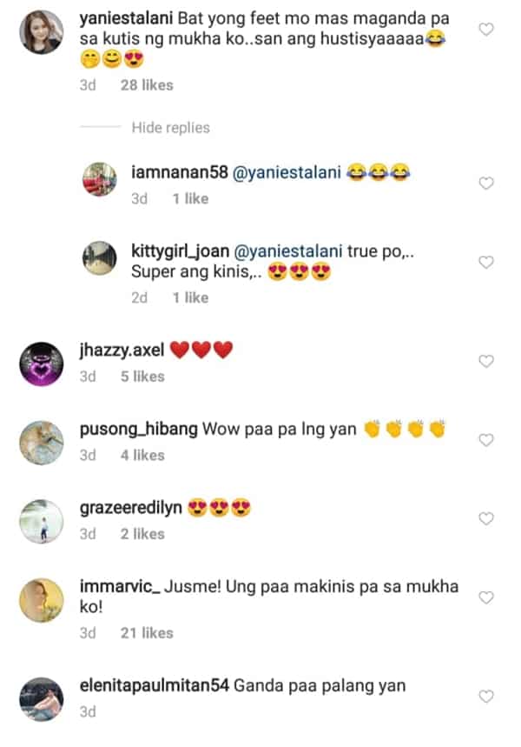Collapse the thread with Hide replies
Image resolution: width=521 pixels, height=747 pixels.
click(x=170, y=128)
